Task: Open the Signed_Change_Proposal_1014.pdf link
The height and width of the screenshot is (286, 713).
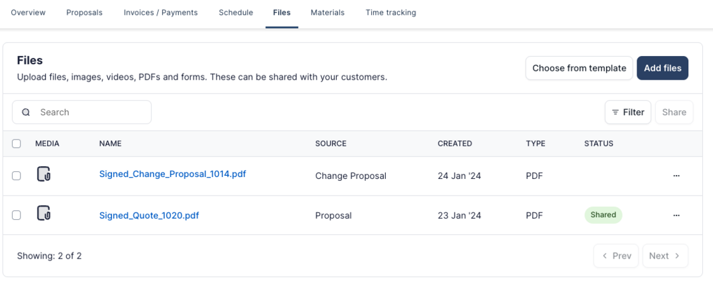Action: [173, 174]
